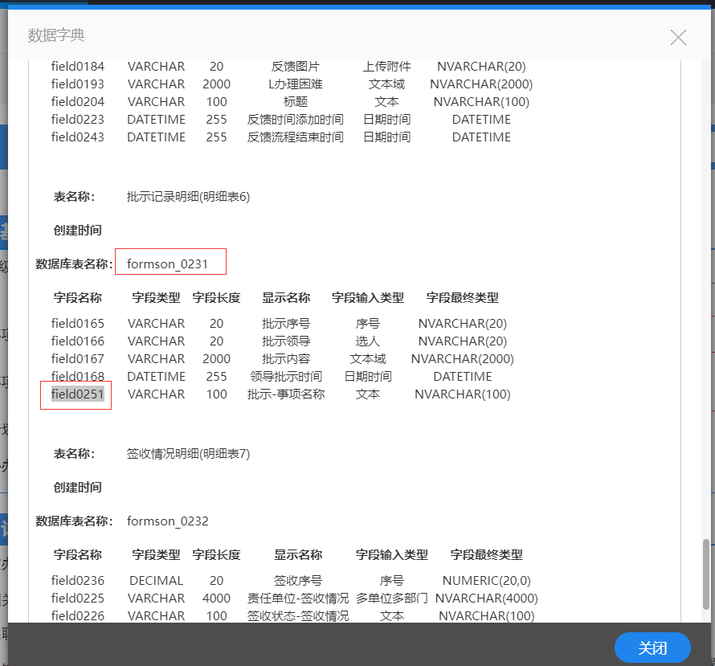715x666 pixels.
Task: Select the field0225 field name
Action: click(77, 599)
